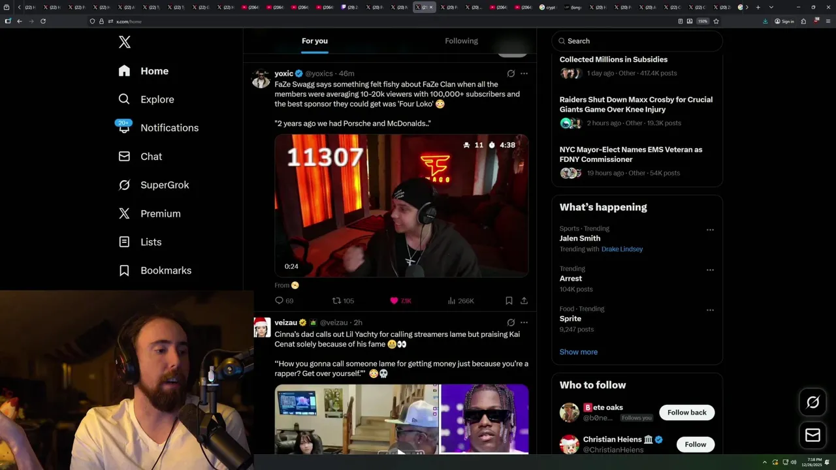
Task: Click the x.com/home address bar
Action: pos(392,22)
